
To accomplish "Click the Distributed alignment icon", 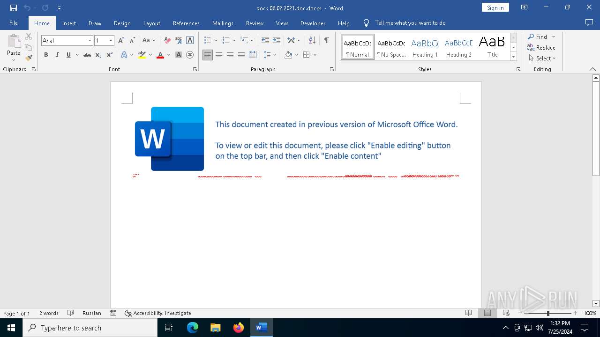I will pos(253,55).
